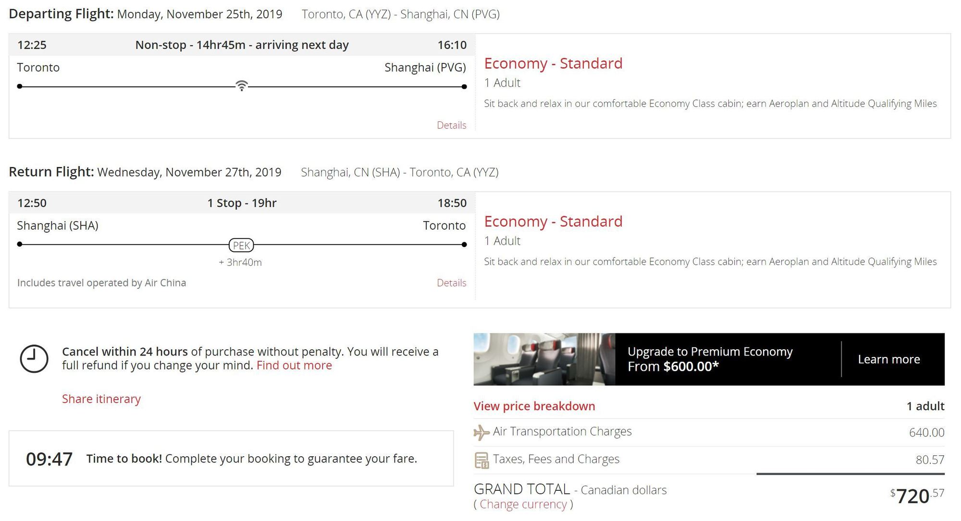Share itinerary link

point(101,399)
